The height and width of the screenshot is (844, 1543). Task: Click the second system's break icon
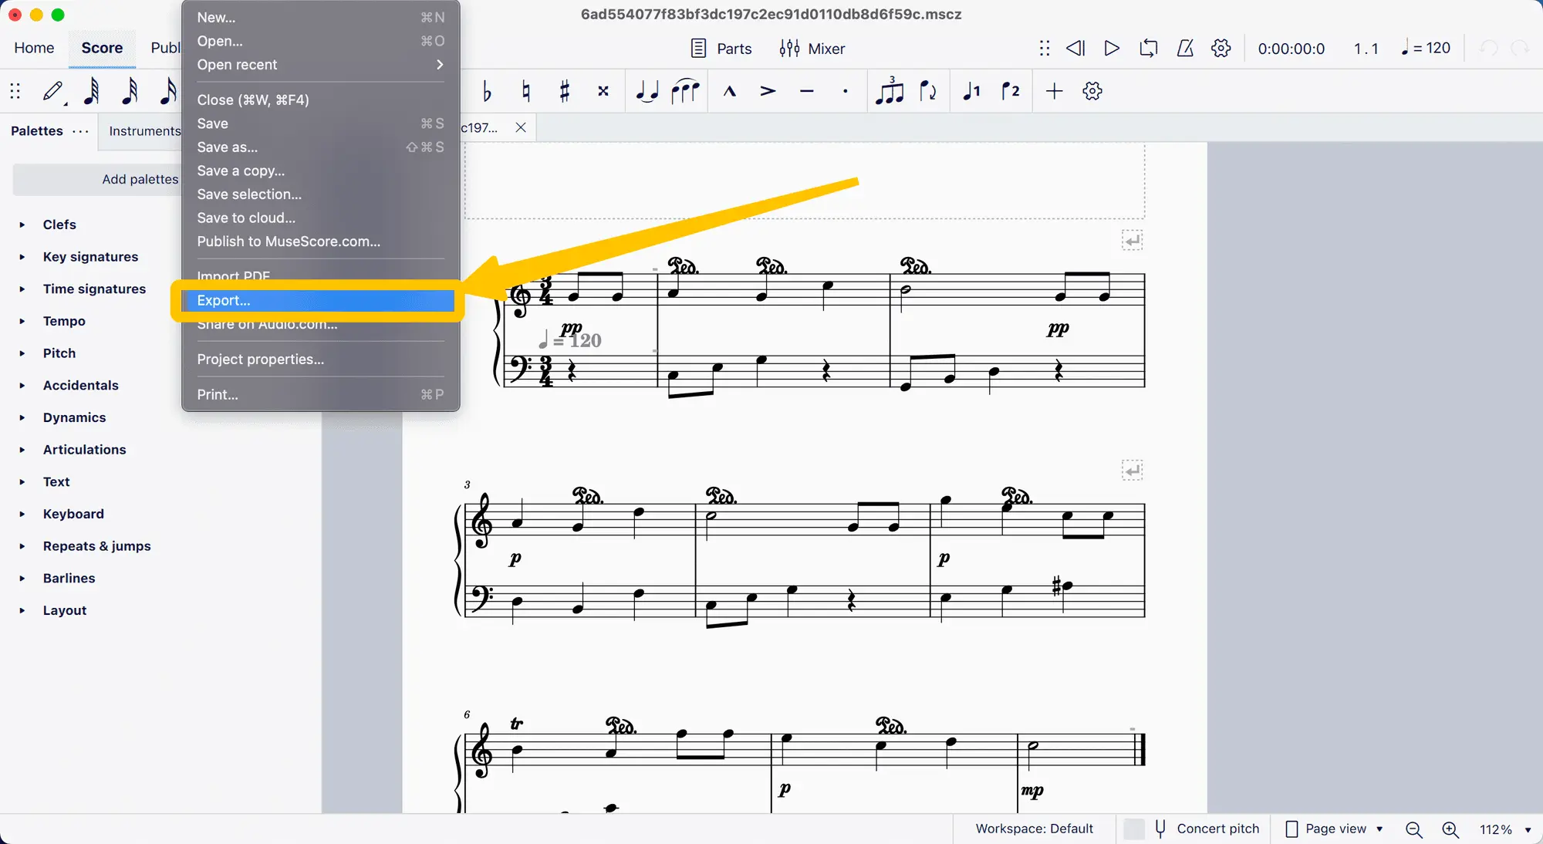tap(1132, 471)
